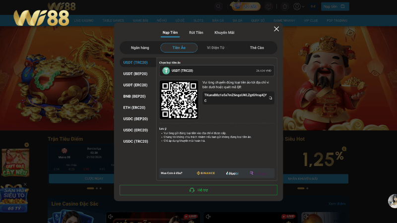Copy the wallet address with the copy icon
Image resolution: width=397 pixels, height=223 pixels.
coord(270,98)
